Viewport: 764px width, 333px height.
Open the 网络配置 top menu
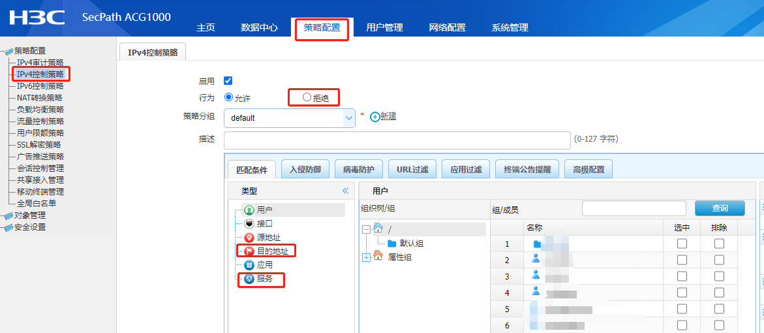[448, 28]
